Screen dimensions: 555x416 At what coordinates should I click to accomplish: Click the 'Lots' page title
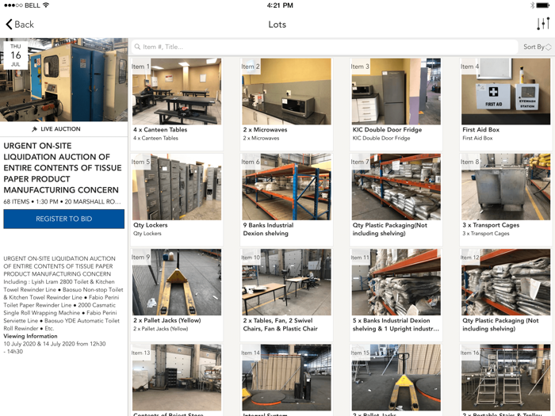[277, 25]
